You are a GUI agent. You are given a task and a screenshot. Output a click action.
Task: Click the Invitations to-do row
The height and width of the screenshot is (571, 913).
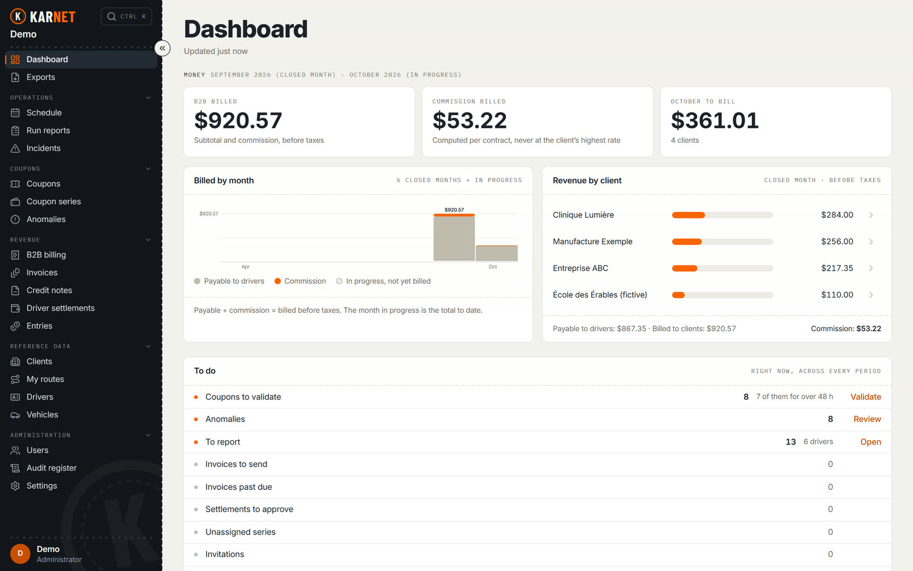[x=538, y=554]
